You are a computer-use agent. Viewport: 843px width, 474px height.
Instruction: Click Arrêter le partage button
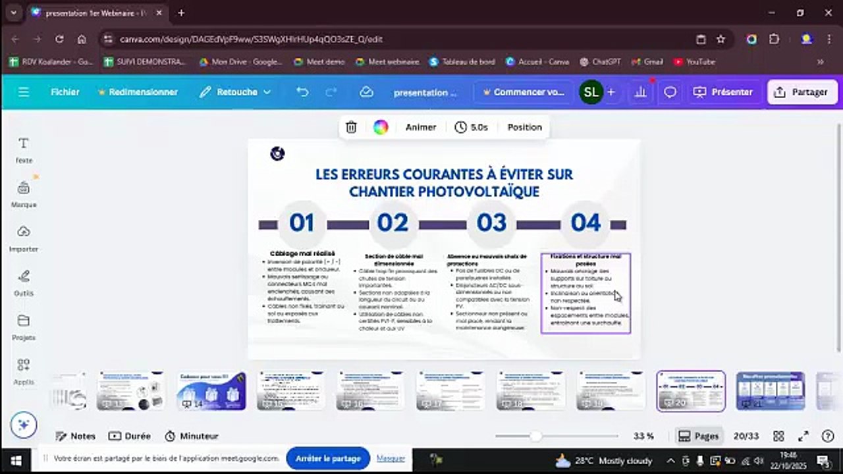[x=328, y=458]
